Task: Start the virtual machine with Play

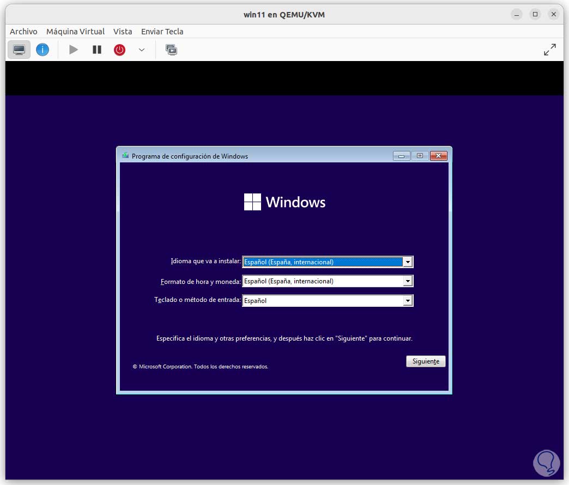Action: tap(73, 50)
